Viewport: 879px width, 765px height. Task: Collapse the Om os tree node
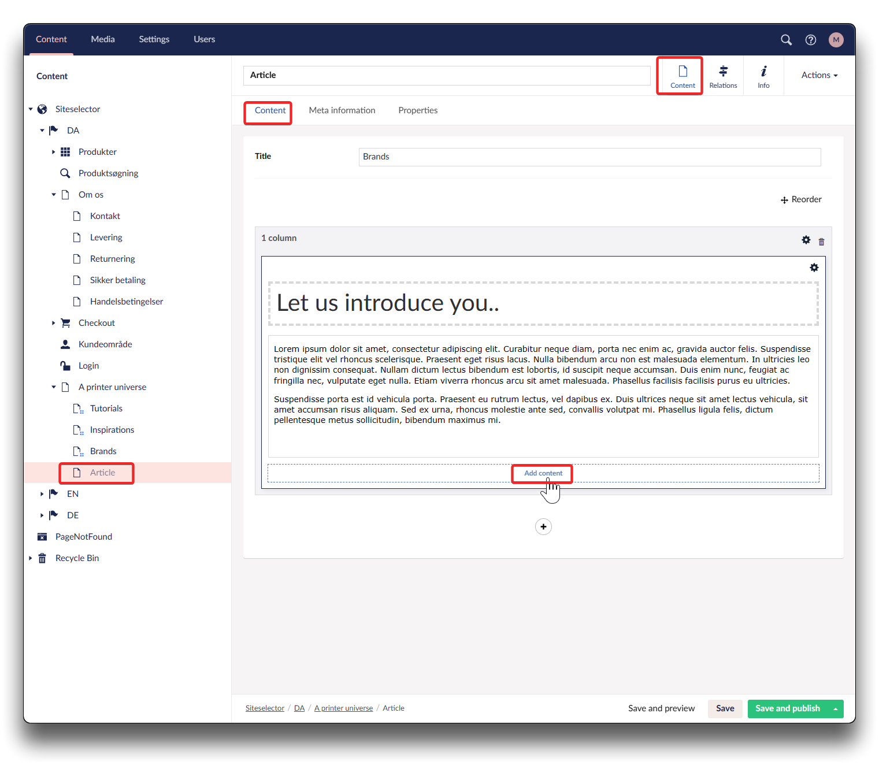(x=53, y=195)
